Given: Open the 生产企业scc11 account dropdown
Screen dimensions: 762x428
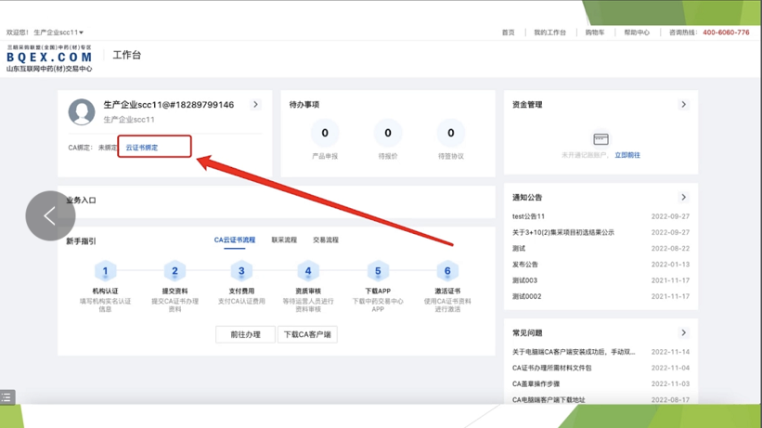Looking at the screenshot, I should 58,32.
